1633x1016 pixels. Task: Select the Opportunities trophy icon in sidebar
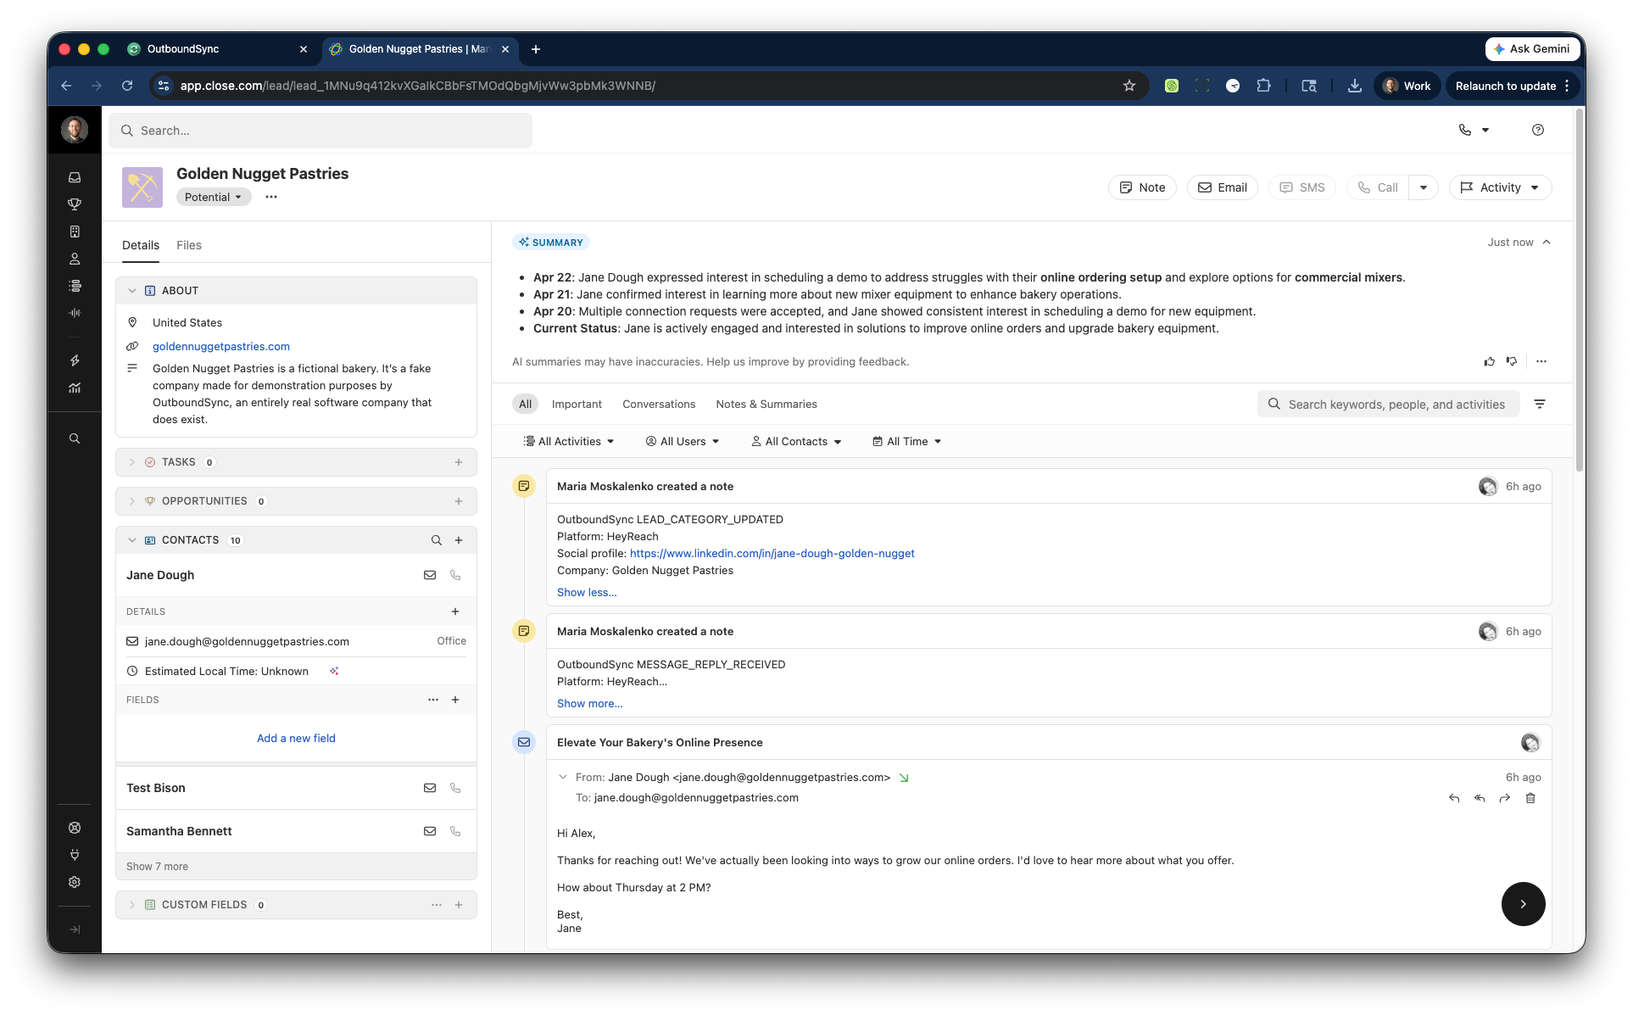tap(75, 204)
